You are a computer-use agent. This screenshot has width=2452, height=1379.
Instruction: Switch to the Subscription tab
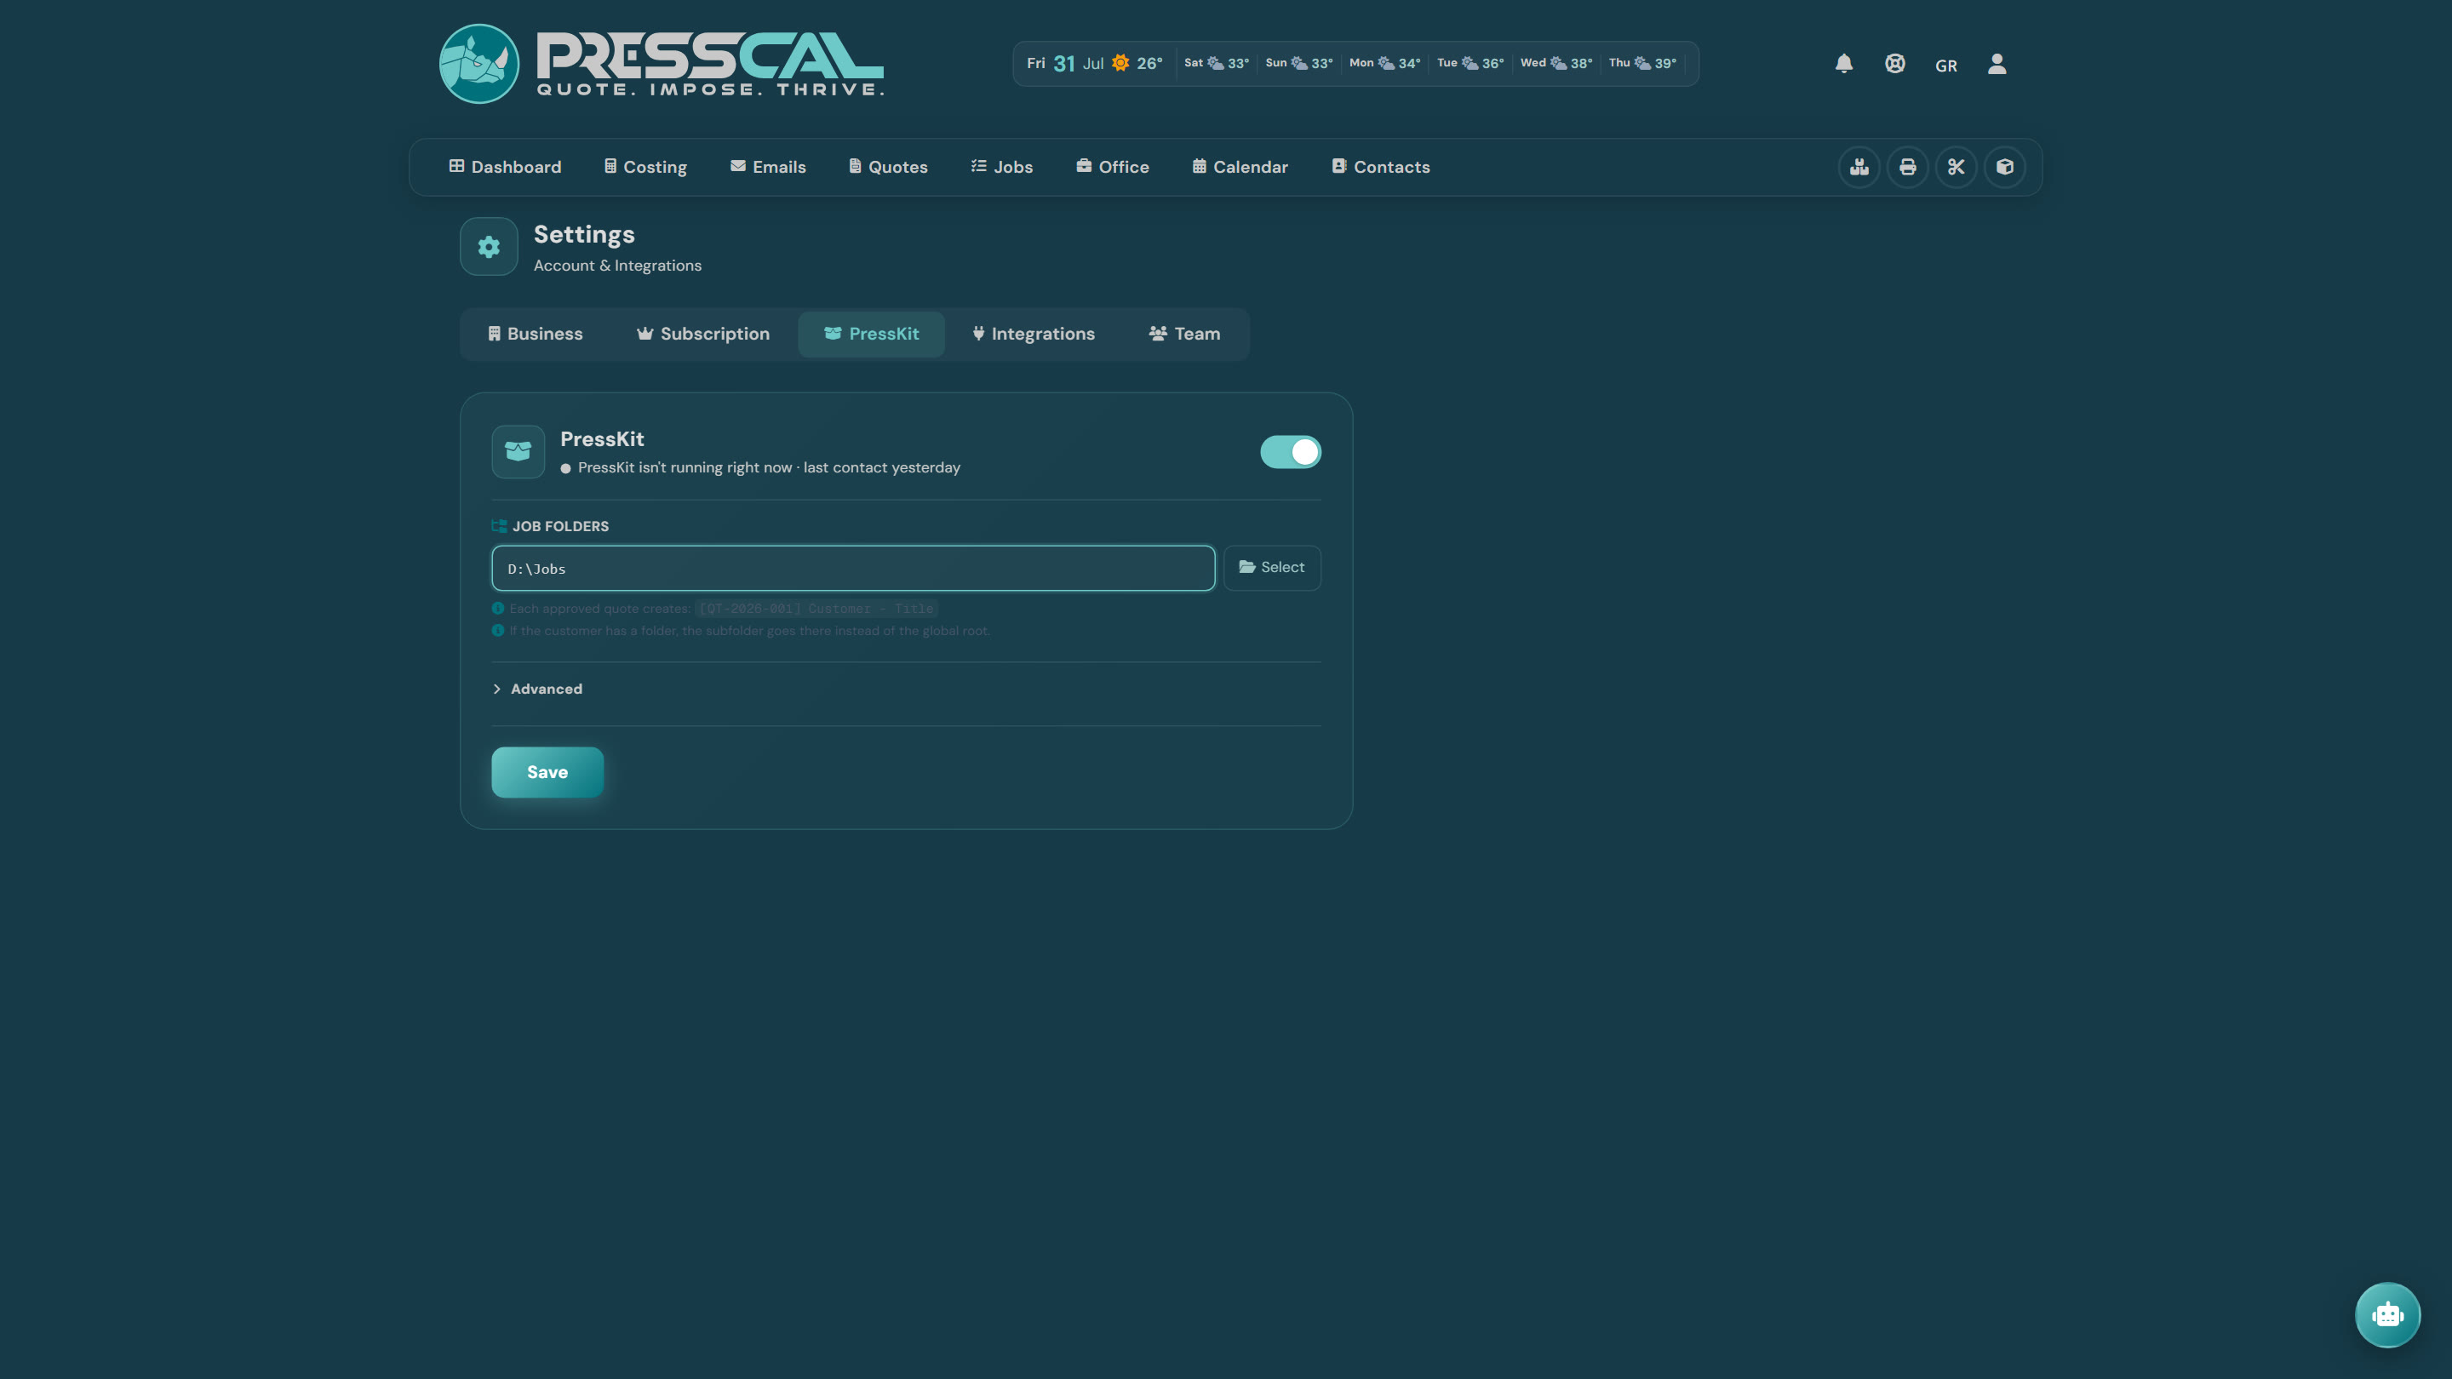coord(703,334)
